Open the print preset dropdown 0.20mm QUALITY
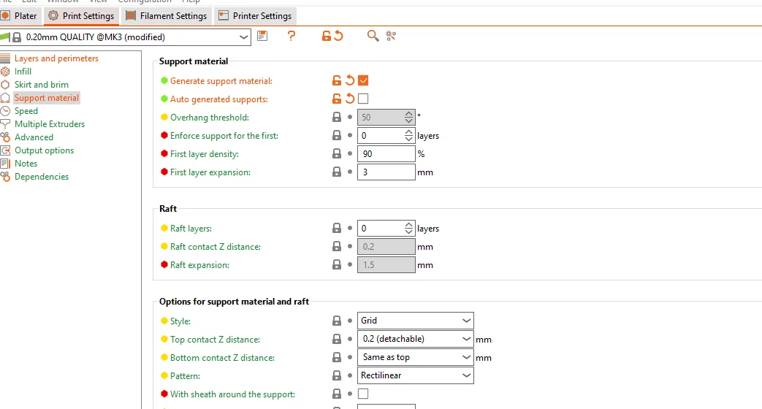This screenshot has width=762, height=409. [x=243, y=37]
